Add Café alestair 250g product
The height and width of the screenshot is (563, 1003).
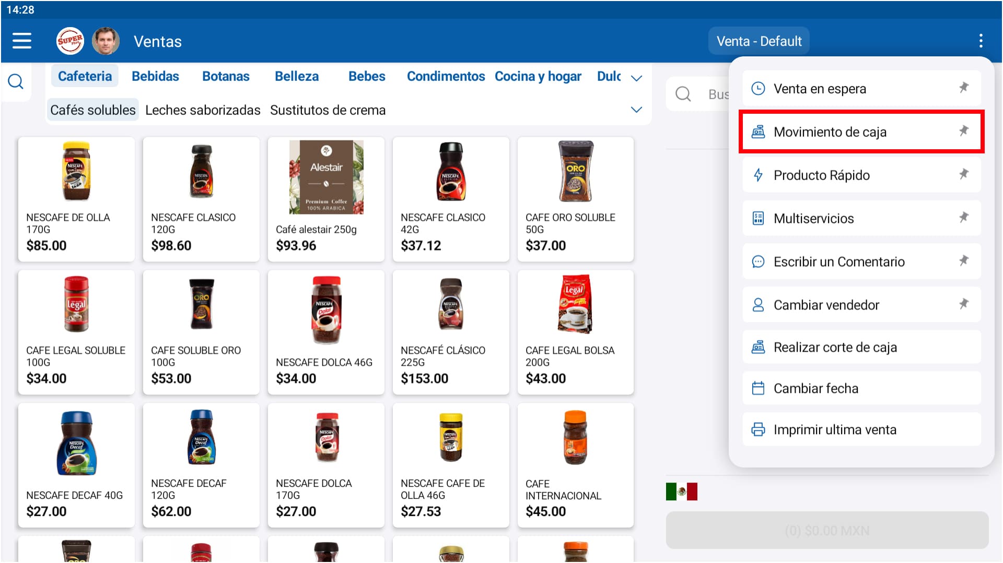[x=326, y=199]
